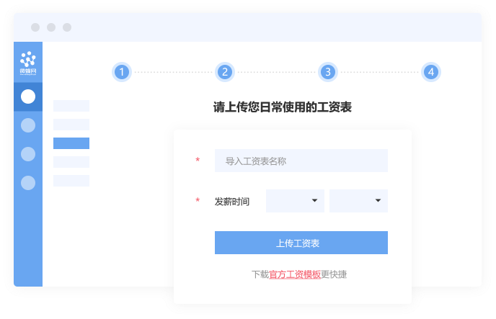496x319 pixels.
Task: Go to step 2 in progress indicator
Action: (225, 72)
